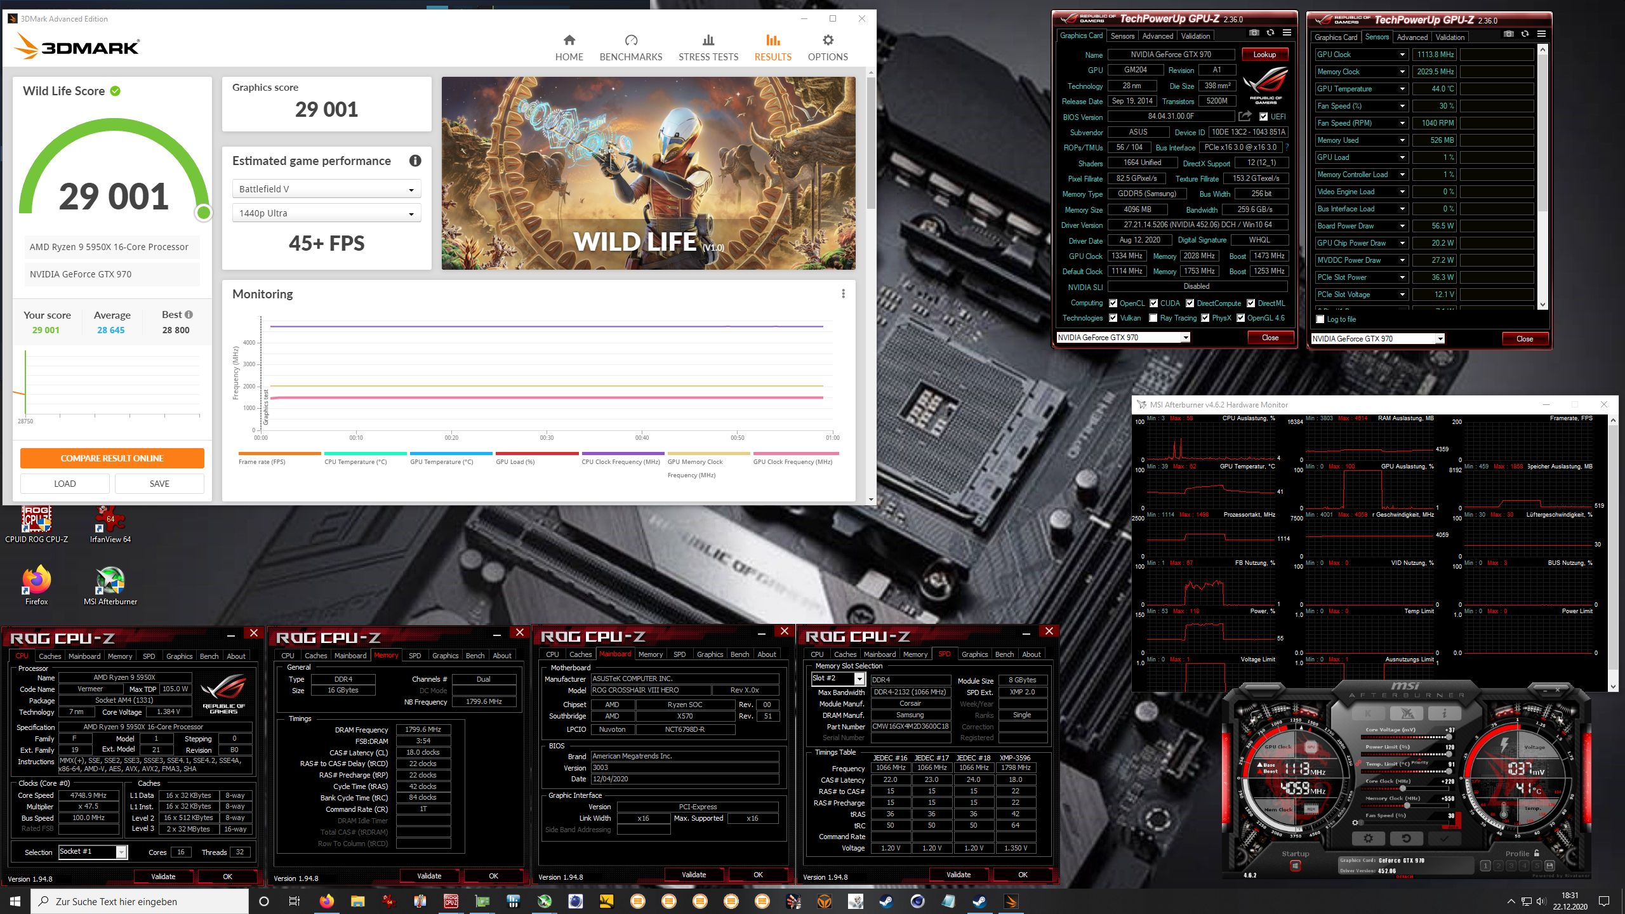The height and width of the screenshot is (914, 1625).
Task: Click the Kombustor K button in Afterburner
Action: point(1369,713)
